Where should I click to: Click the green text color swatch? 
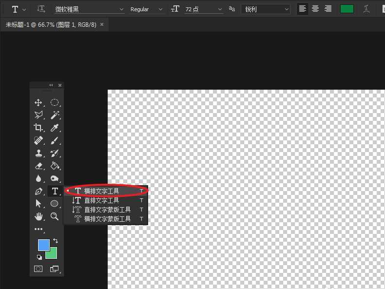tap(346, 9)
